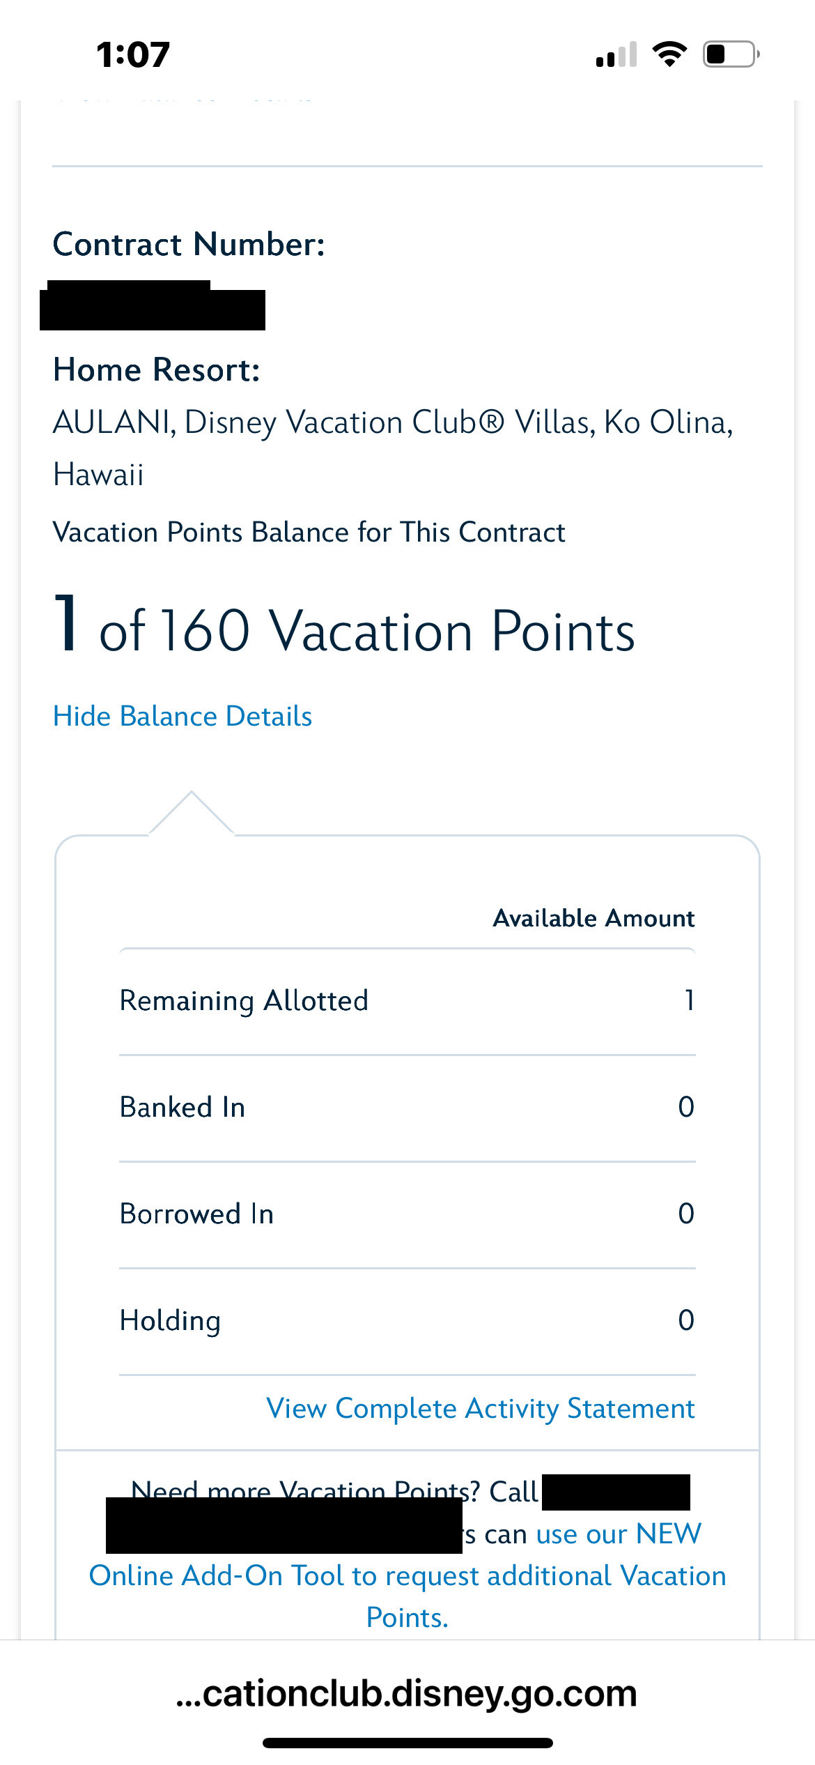This screenshot has width=815, height=1765.
Task: Open the Online Add-On Tool link
Action: 407,1575
